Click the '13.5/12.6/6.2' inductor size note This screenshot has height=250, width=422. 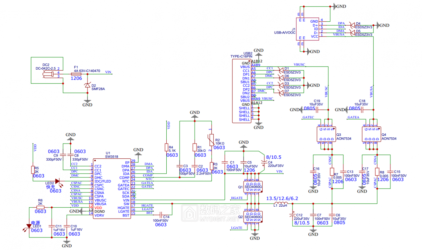(282, 198)
